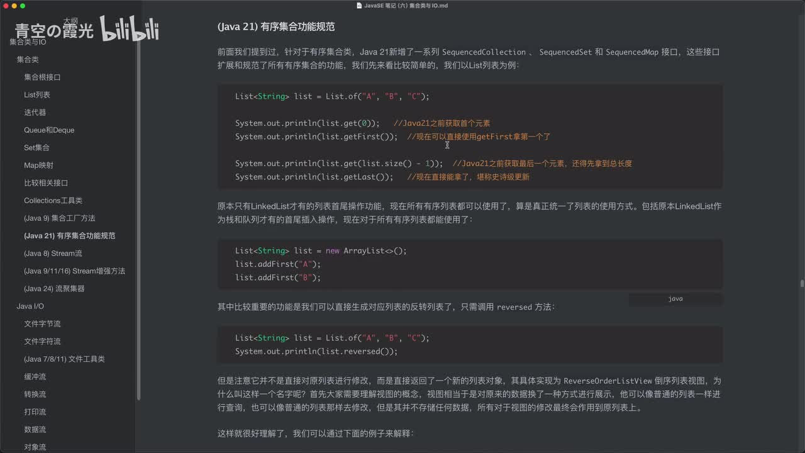Screen dimensions: 805x453
Task: Select 转换流 in the outline
Action: (x=35, y=394)
